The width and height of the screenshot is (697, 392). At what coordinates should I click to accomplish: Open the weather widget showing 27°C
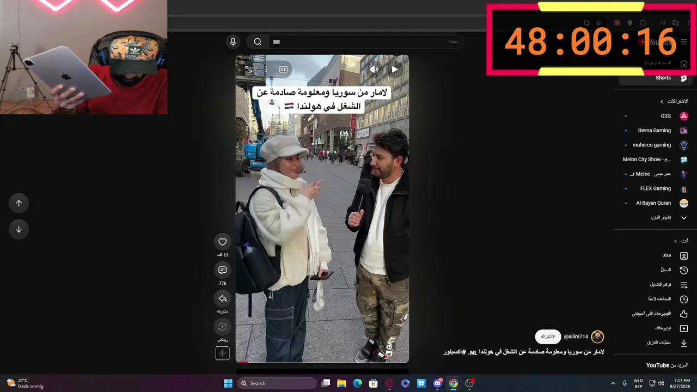[x=25, y=383]
